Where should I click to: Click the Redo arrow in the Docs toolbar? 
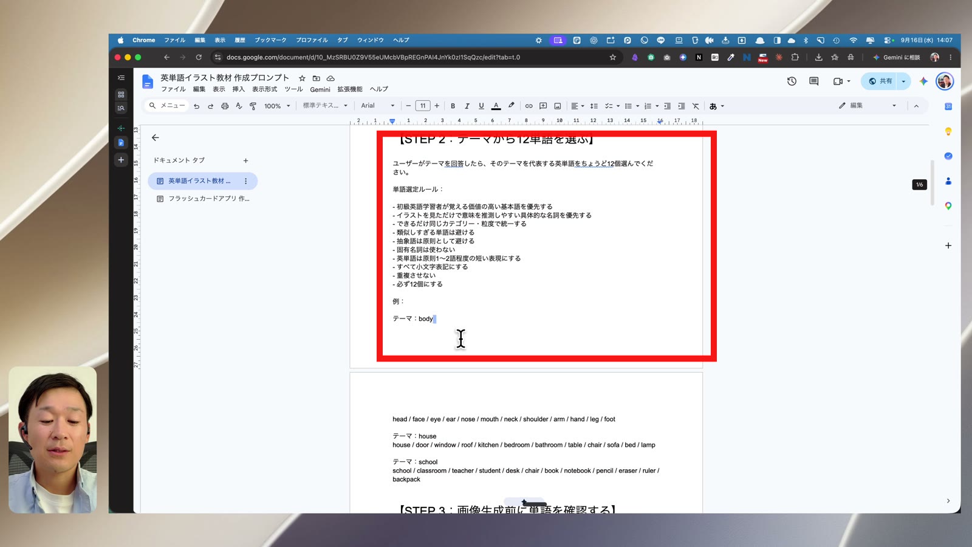tap(210, 106)
